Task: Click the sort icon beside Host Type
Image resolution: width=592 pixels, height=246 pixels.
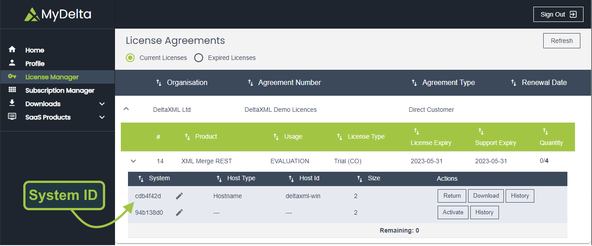Action: point(219,178)
